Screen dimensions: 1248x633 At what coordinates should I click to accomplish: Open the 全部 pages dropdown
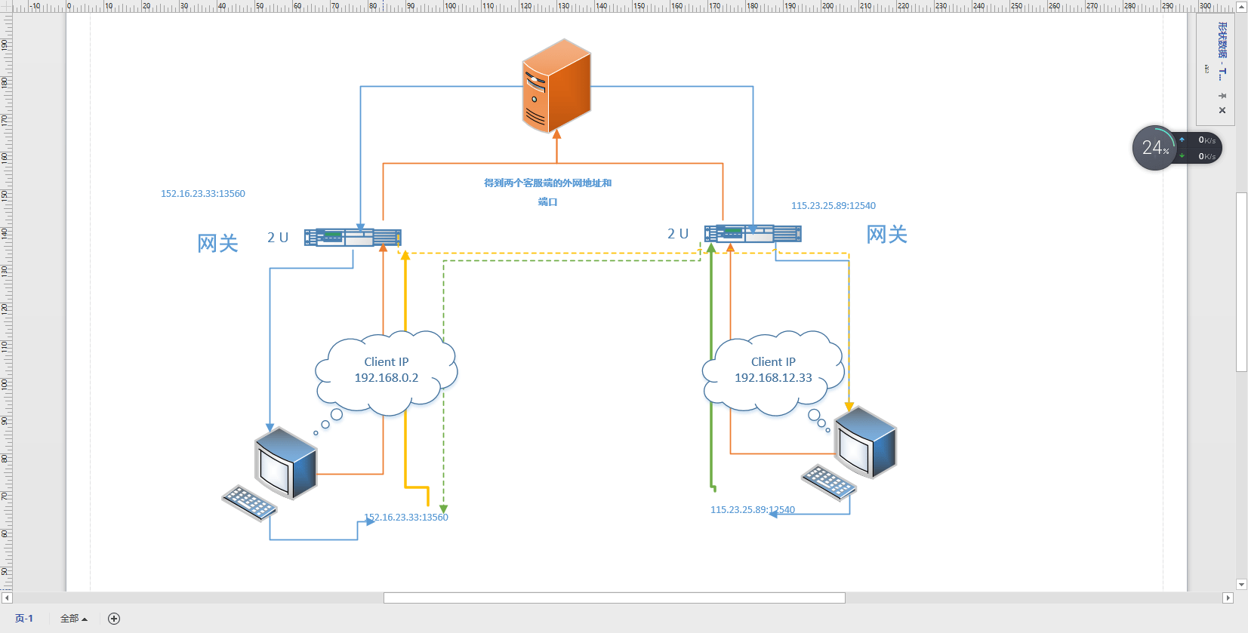pyautogui.click(x=74, y=619)
